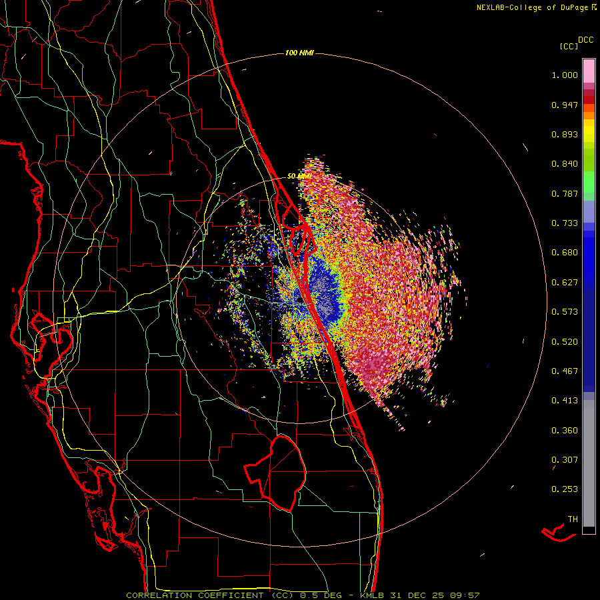Viewport: 600px width, 600px height.
Task: Select the 0.253 legend value
Action: click(x=565, y=489)
